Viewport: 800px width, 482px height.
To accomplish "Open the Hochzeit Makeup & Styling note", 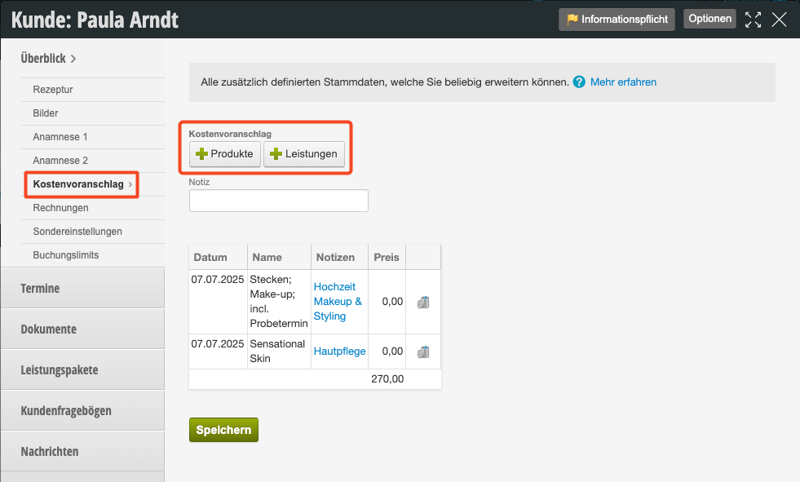I will pos(338,302).
